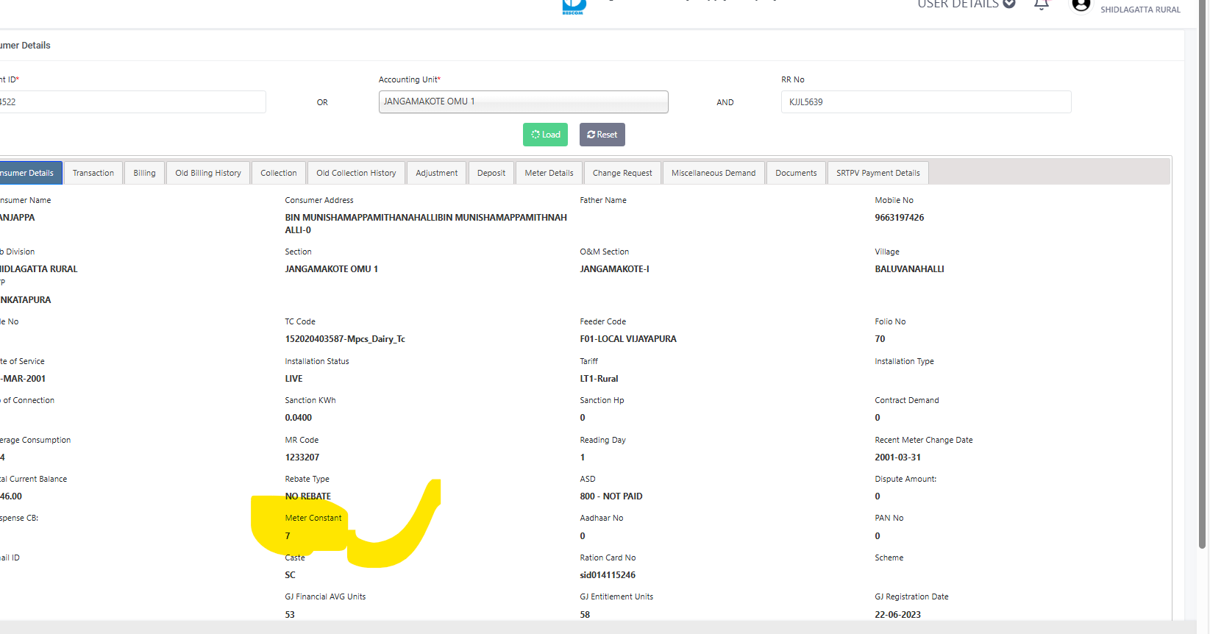This screenshot has width=1210, height=634.
Task: Click the "Father Name" label
Action: click(603, 200)
